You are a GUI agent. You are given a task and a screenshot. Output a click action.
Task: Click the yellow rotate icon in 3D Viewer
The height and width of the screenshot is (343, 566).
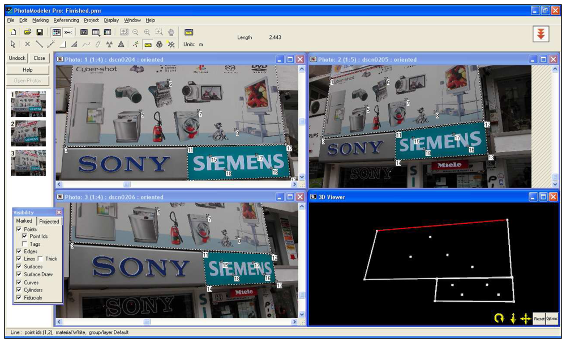[499, 319]
